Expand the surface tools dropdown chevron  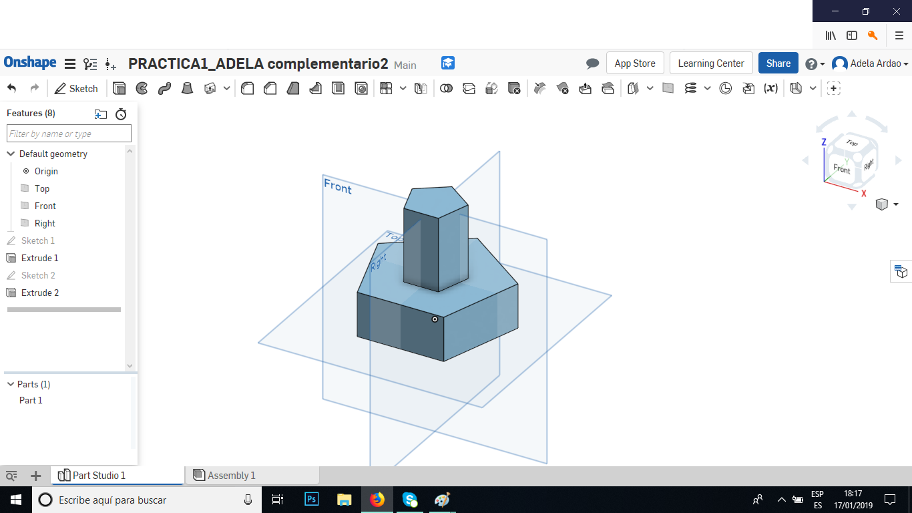pyautogui.click(x=650, y=88)
